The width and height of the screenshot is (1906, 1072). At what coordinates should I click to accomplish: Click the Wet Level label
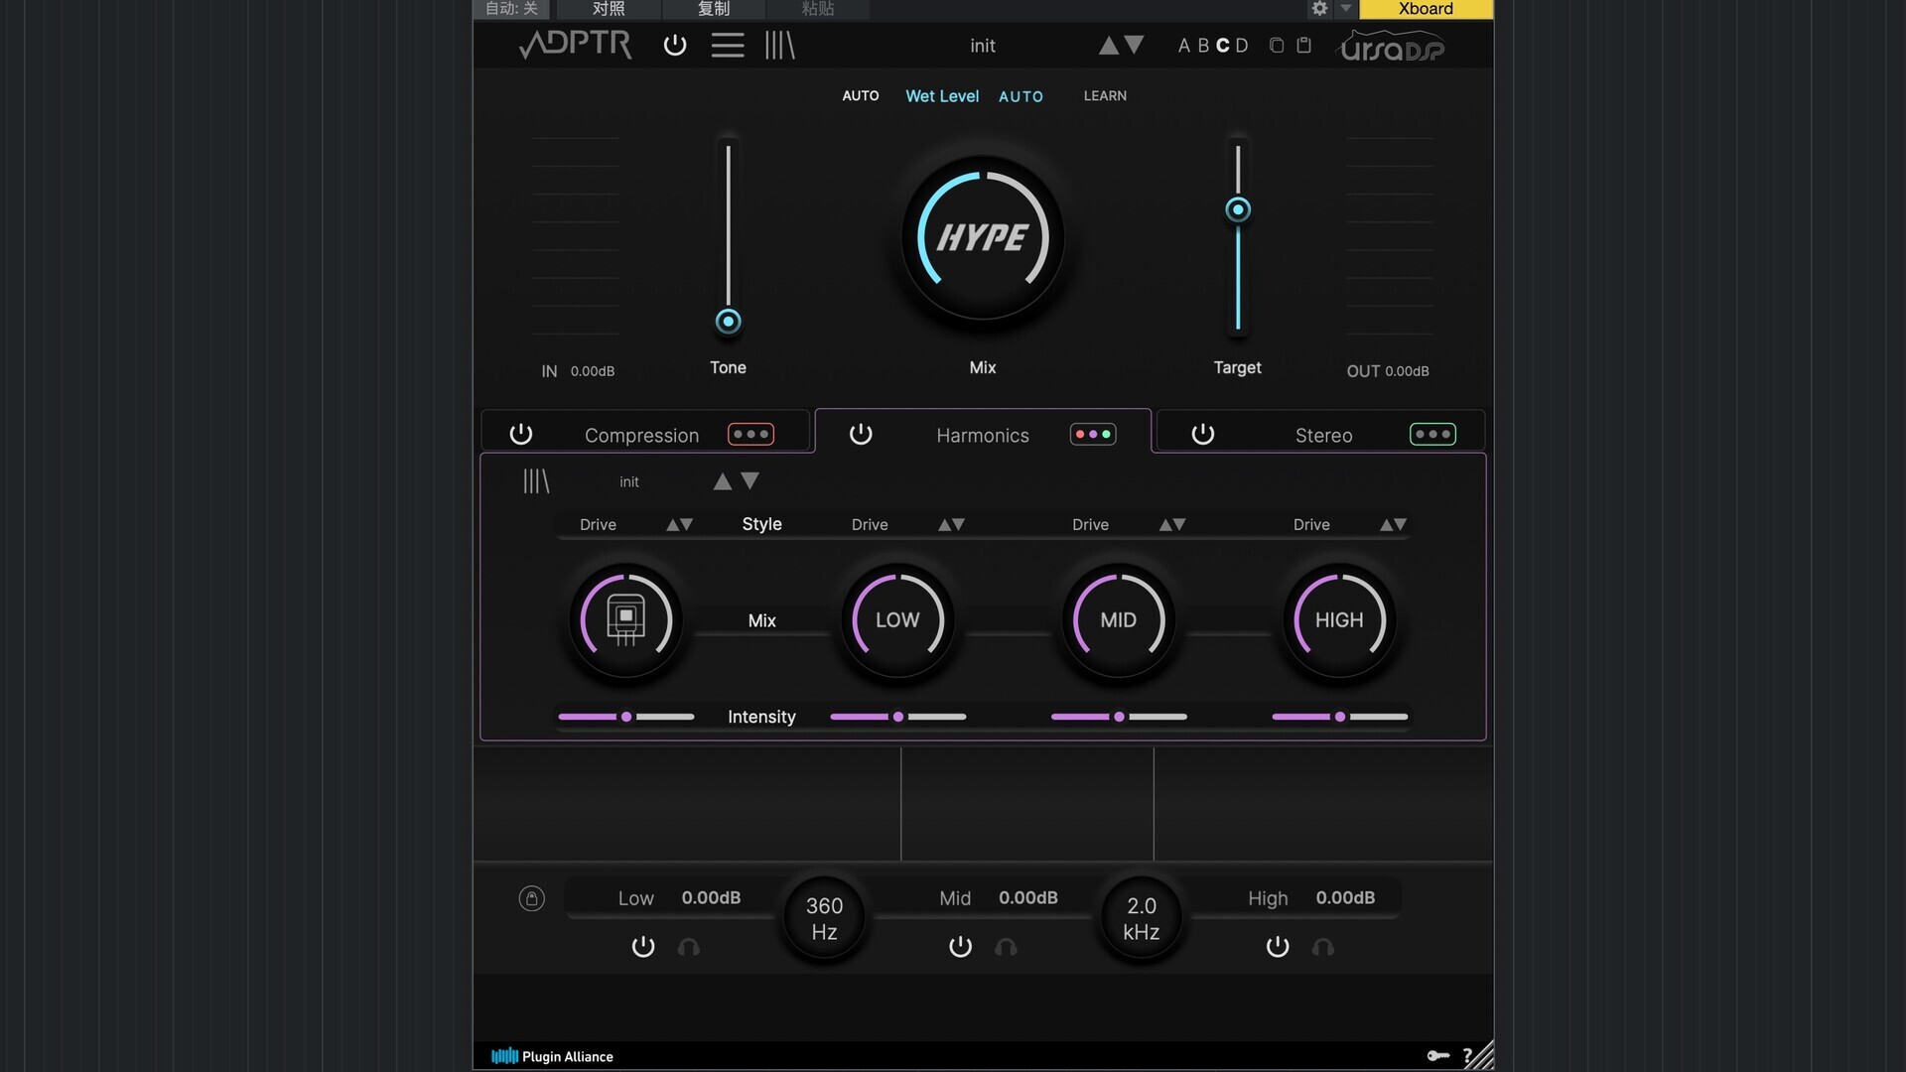point(942,96)
